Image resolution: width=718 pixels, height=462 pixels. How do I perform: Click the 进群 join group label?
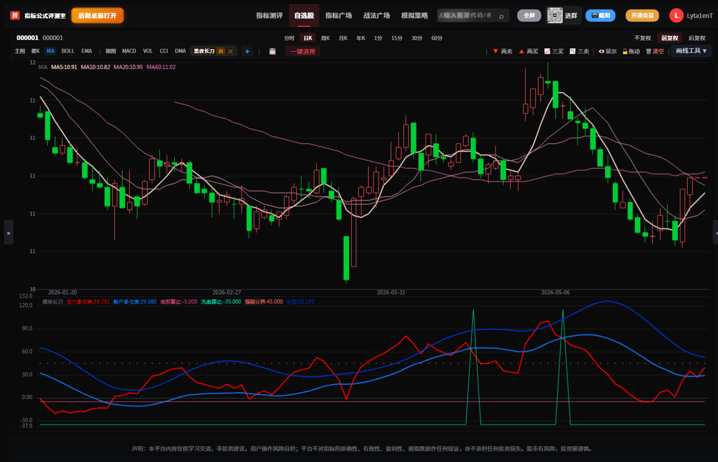point(571,16)
